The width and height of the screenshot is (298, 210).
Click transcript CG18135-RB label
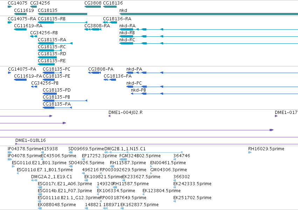point(52,19)
